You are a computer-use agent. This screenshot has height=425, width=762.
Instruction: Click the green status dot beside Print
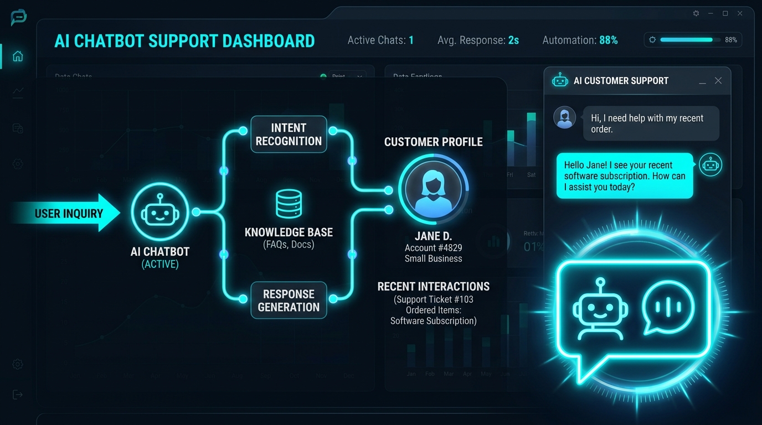(323, 76)
